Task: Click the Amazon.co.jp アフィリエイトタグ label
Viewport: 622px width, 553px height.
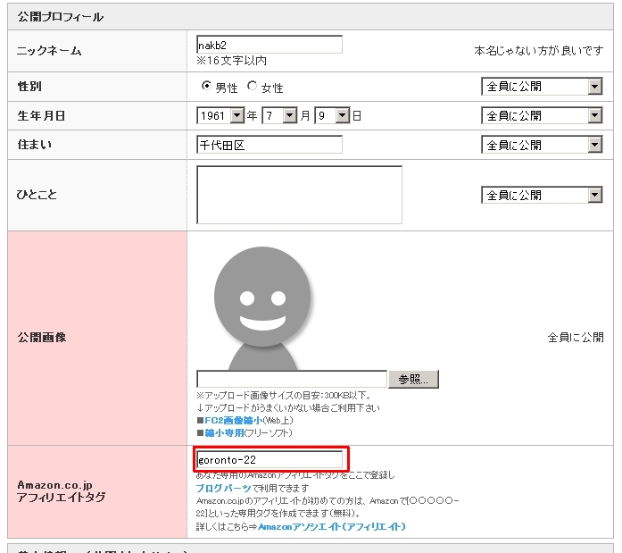Action: click(x=61, y=491)
